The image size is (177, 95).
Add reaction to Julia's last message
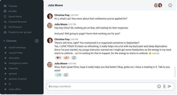(66, 75)
